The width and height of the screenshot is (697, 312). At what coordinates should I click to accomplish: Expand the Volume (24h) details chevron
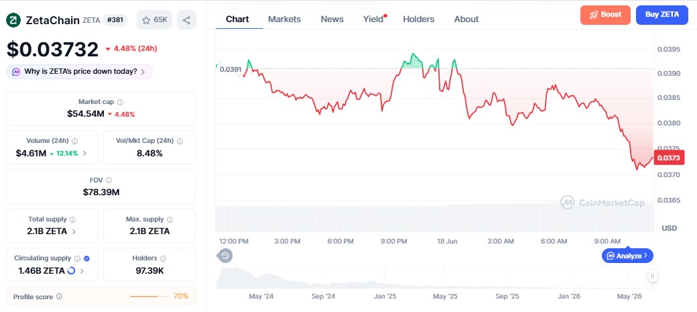coord(84,153)
